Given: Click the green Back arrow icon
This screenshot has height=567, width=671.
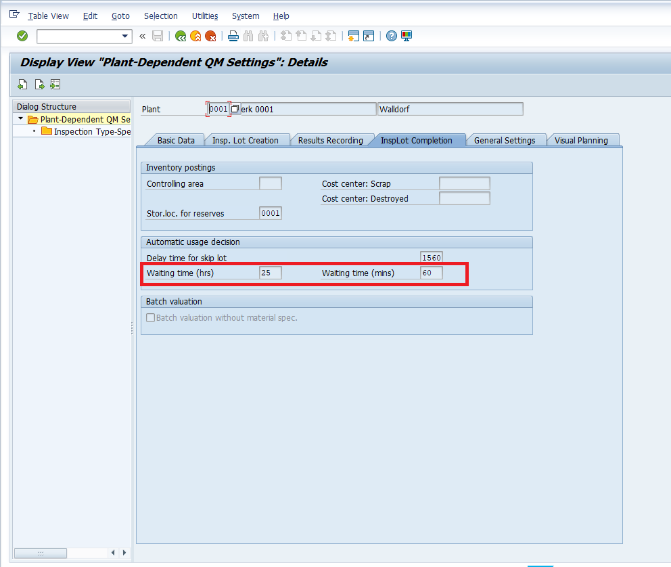Looking at the screenshot, I should [181, 36].
